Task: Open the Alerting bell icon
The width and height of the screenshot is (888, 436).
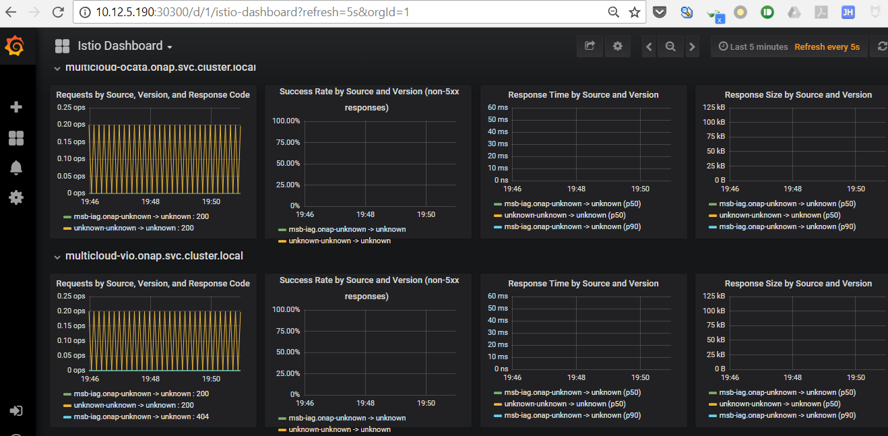Action: [16, 167]
